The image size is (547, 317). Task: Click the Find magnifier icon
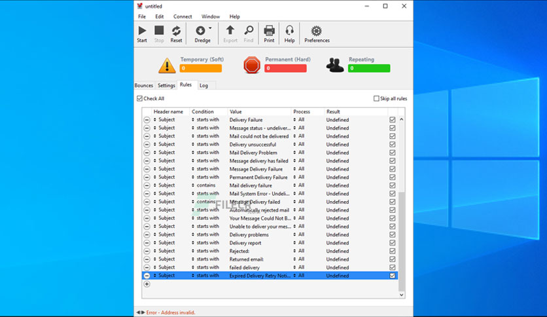249,31
